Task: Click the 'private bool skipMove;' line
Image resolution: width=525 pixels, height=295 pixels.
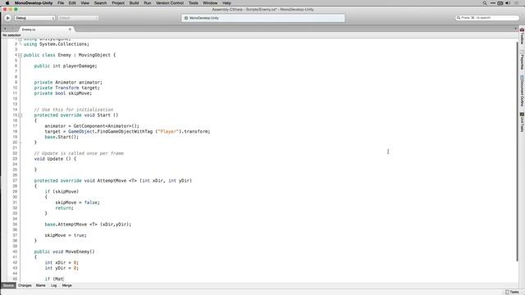Action: (x=62, y=93)
